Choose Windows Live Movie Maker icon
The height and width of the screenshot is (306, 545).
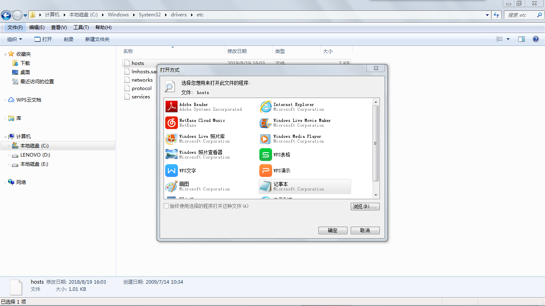[x=266, y=123]
